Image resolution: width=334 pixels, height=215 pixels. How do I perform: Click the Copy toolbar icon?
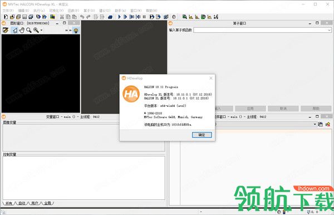pos(68,17)
